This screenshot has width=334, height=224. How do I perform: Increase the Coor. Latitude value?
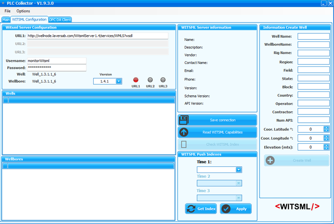(x=326, y=127)
